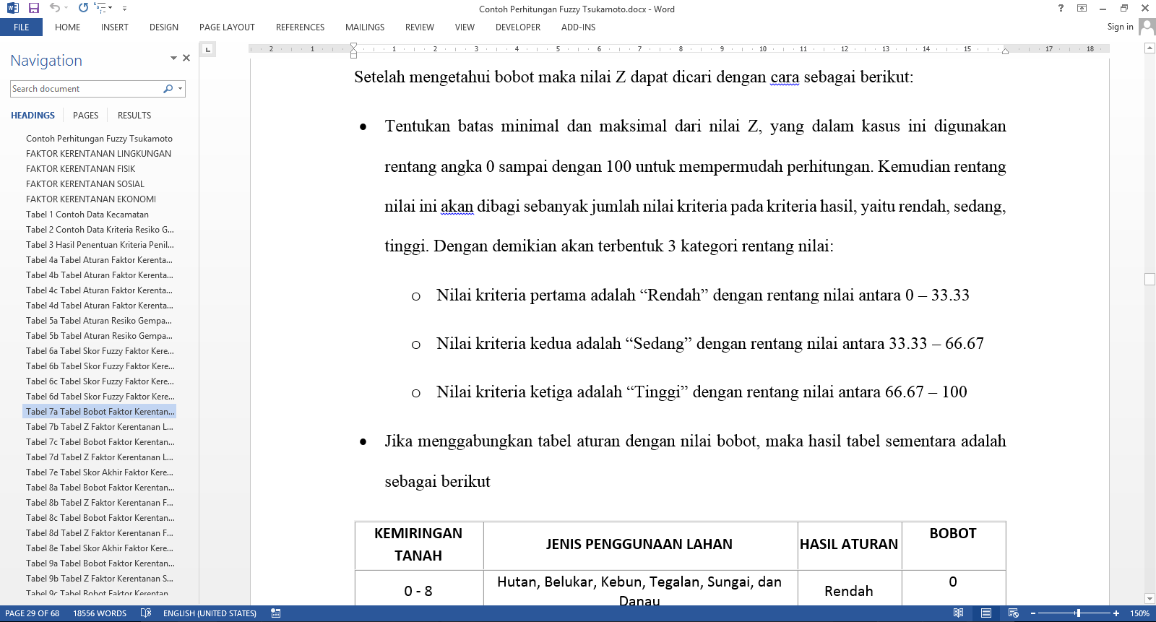Screen dimensions: 1156x622
Task: Click the 150% zoom level button
Action: click(x=1139, y=613)
